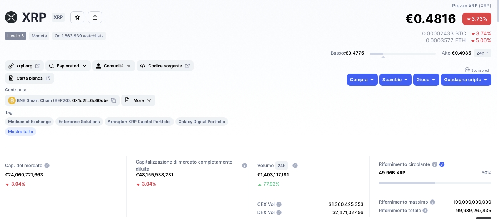This screenshot has width=499, height=219.
Task: Click the XRP ticker symbol badge
Action: (58, 17)
